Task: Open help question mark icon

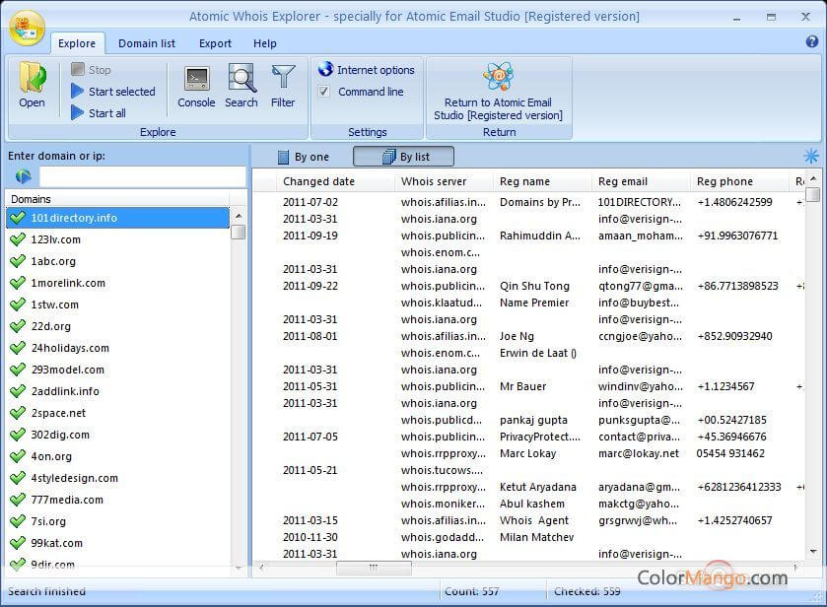Action: 811,41
